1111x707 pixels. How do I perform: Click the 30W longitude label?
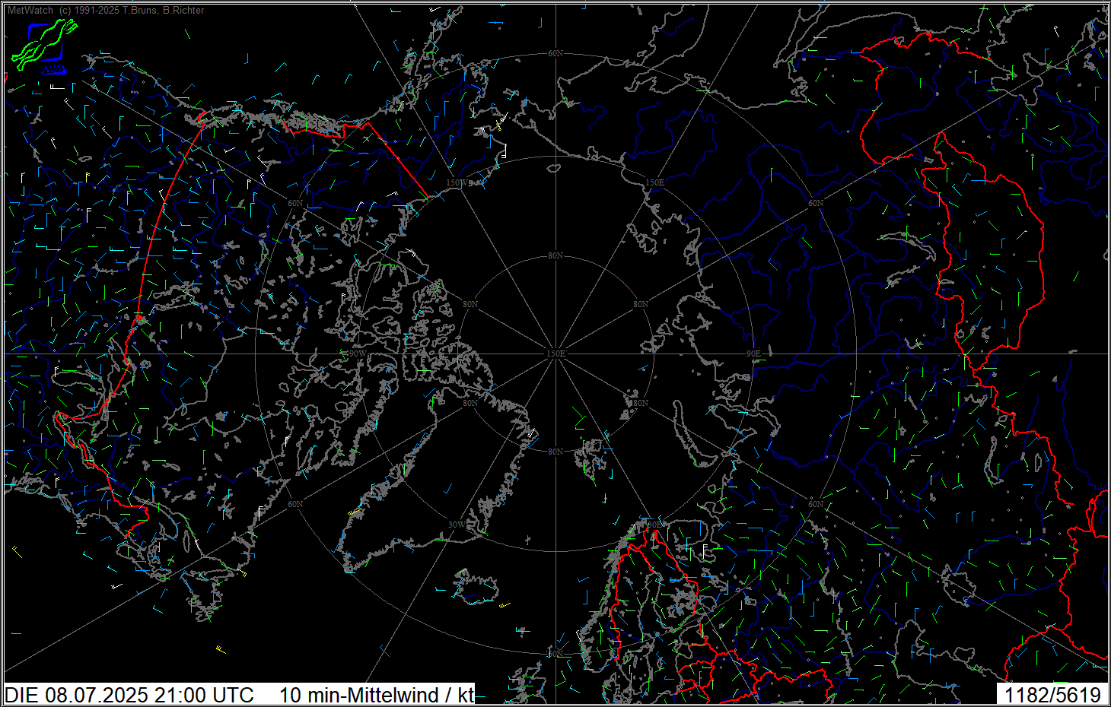pos(457,525)
